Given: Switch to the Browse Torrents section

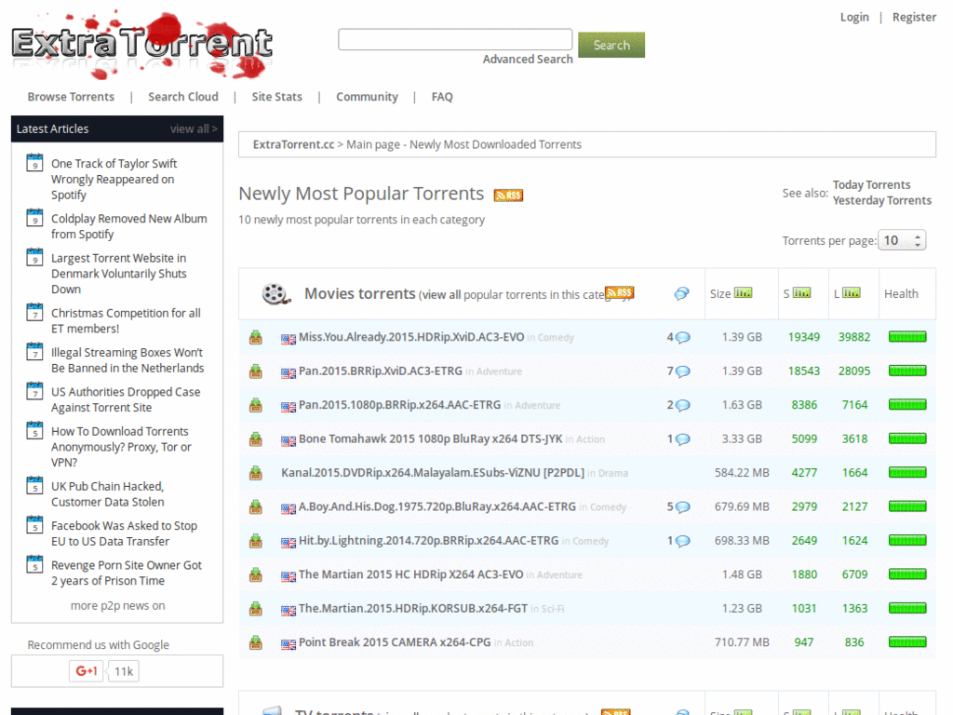Looking at the screenshot, I should pyautogui.click(x=71, y=96).
